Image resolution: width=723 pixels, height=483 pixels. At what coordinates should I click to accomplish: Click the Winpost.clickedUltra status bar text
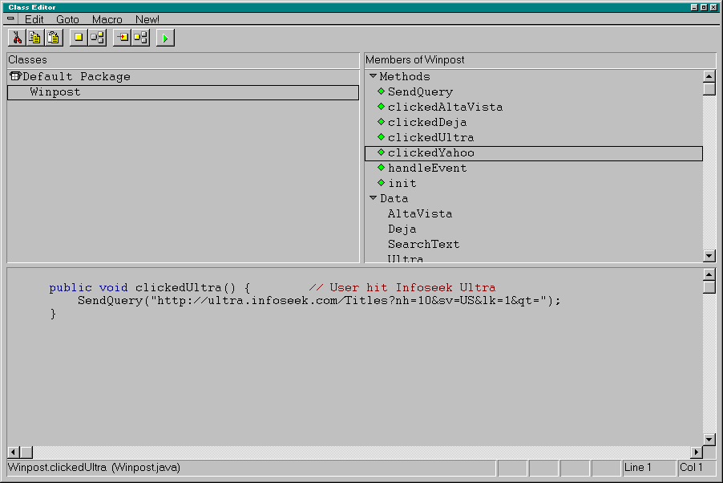click(x=94, y=467)
